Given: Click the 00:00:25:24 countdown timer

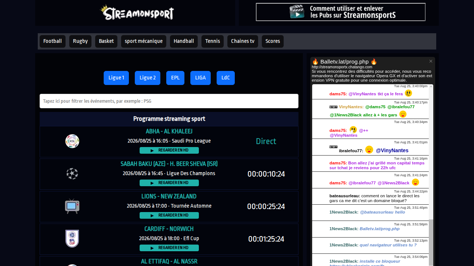Looking at the screenshot, I should (266, 207).
